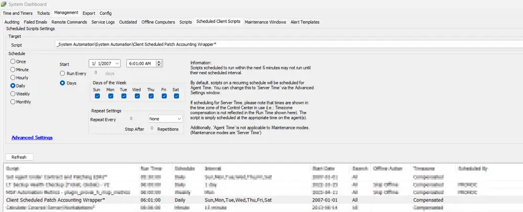Click the Stop After repetitions field

152,129
